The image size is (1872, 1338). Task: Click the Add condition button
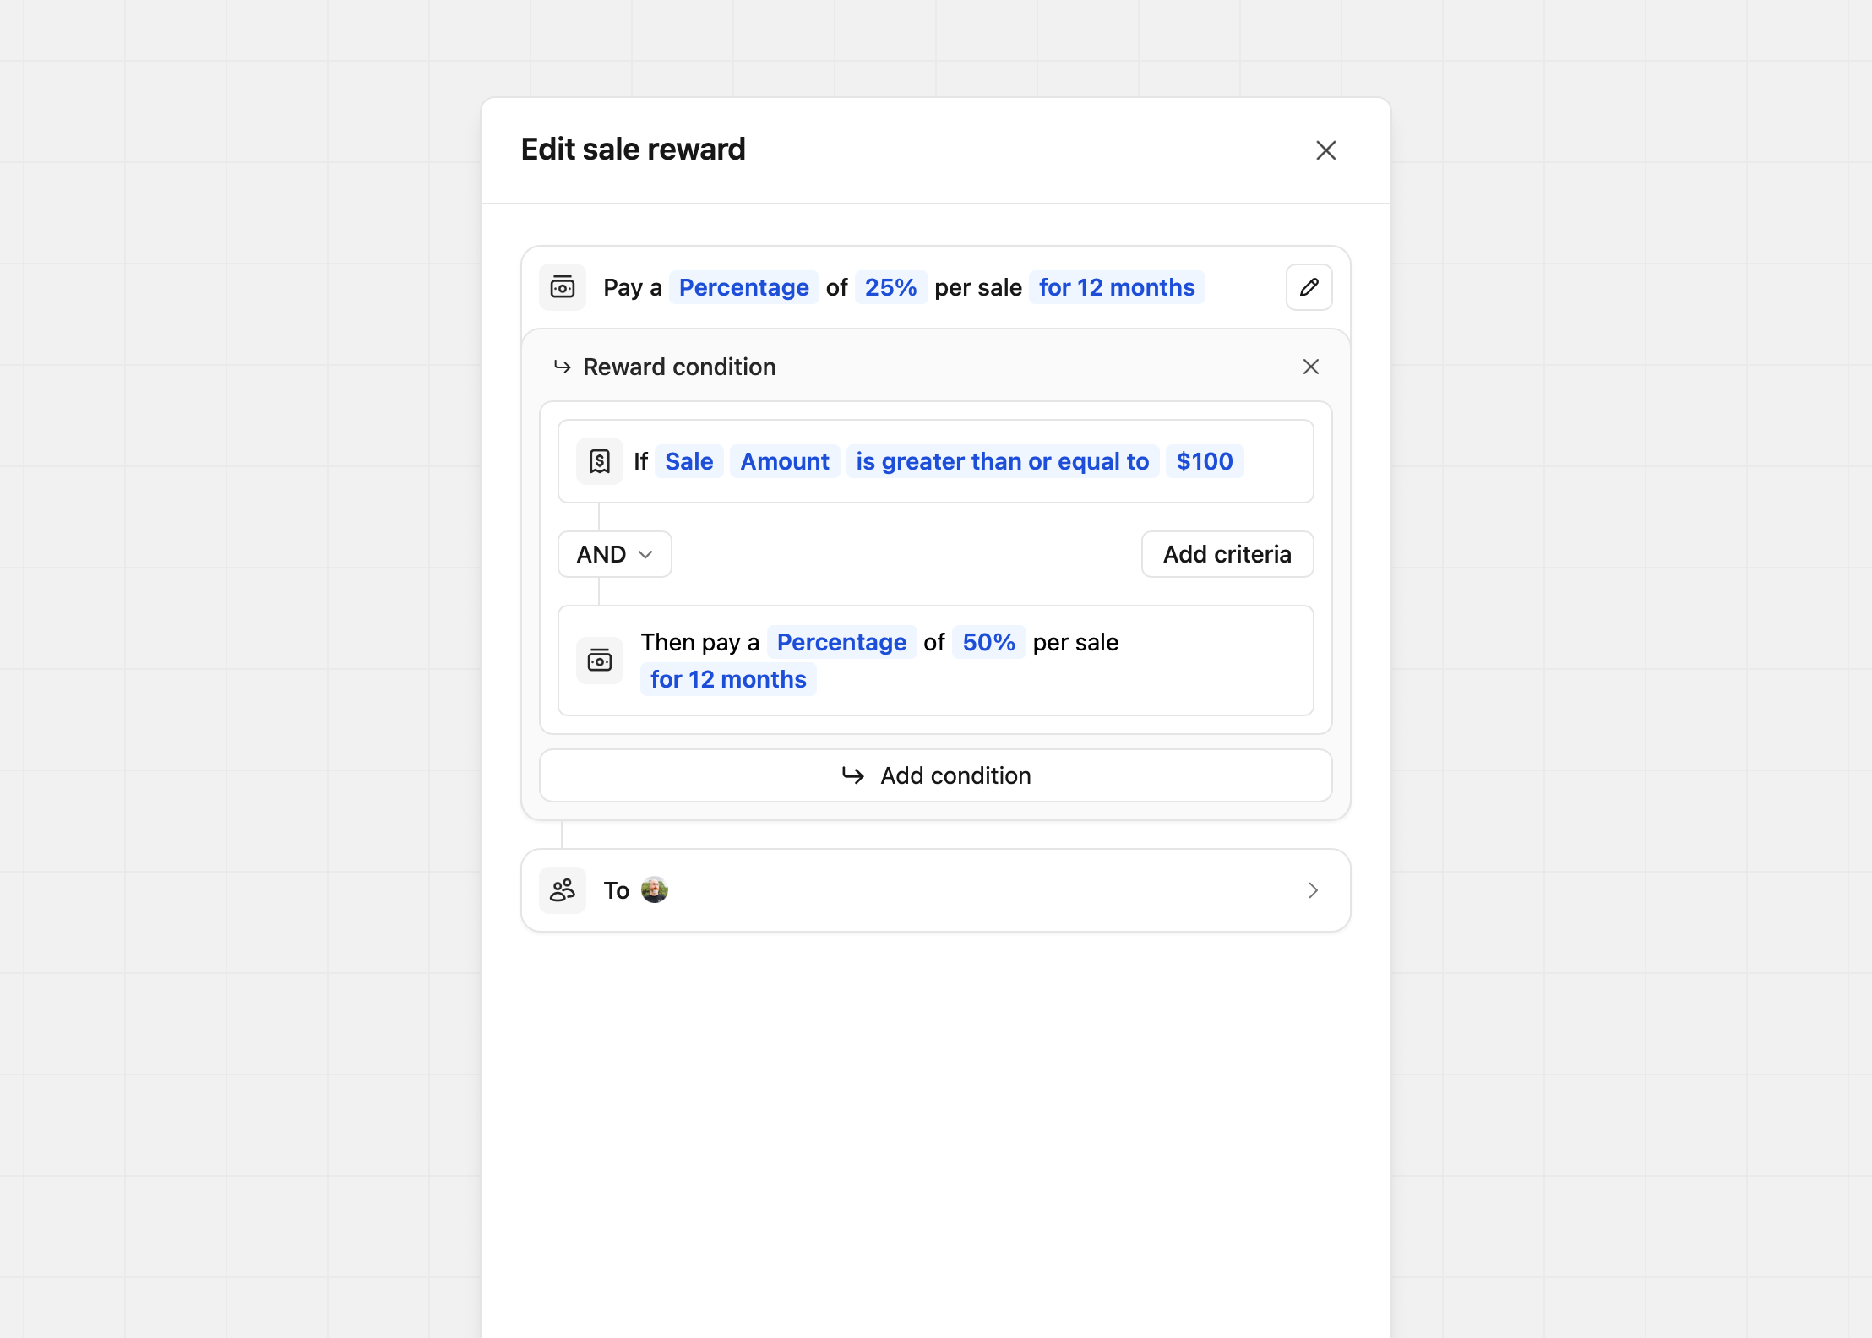935,775
